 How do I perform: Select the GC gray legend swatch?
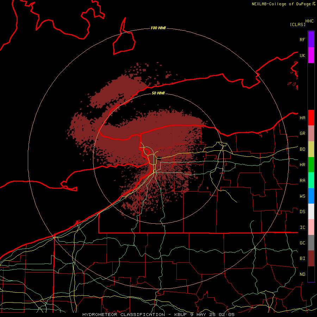click(311, 243)
